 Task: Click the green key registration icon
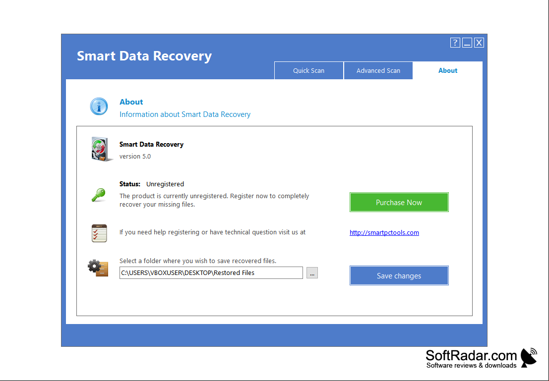coord(98,195)
